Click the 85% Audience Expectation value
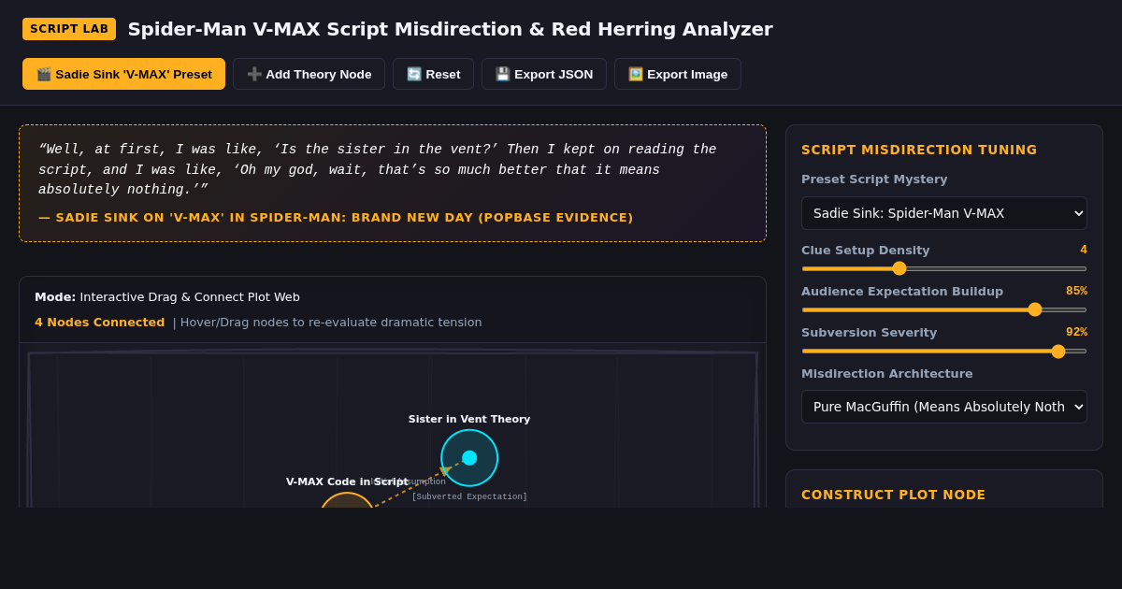The width and height of the screenshot is (1122, 589). 1076,291
